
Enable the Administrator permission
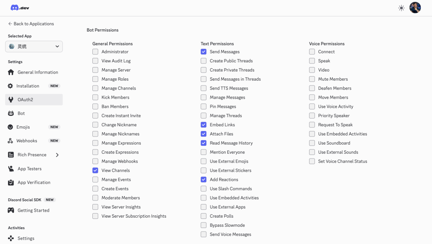click(x=95, y=52)
